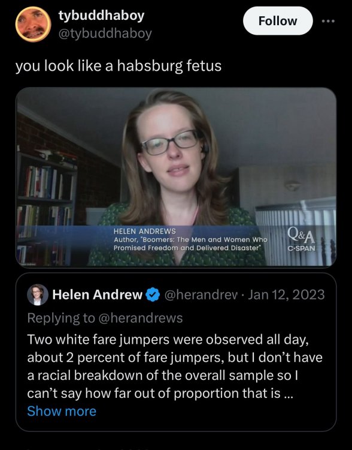
Task: Open tybuddhaboy's profile picture avatar
Action: coord(33,25)
